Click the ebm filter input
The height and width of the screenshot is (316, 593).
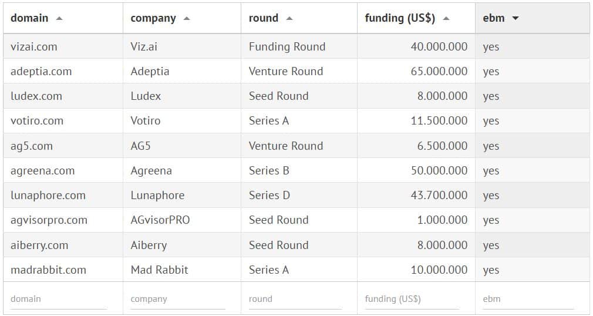click(x=528, y=299)
